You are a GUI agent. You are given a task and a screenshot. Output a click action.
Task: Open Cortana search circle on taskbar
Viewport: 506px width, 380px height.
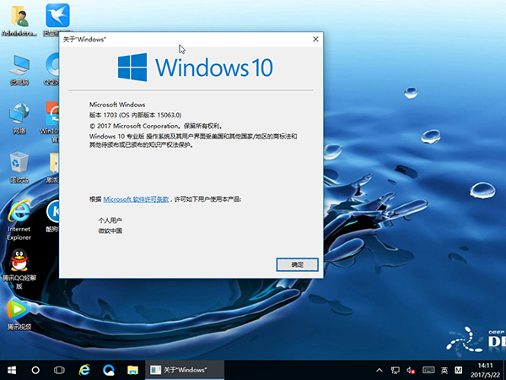tap(36, 370)
